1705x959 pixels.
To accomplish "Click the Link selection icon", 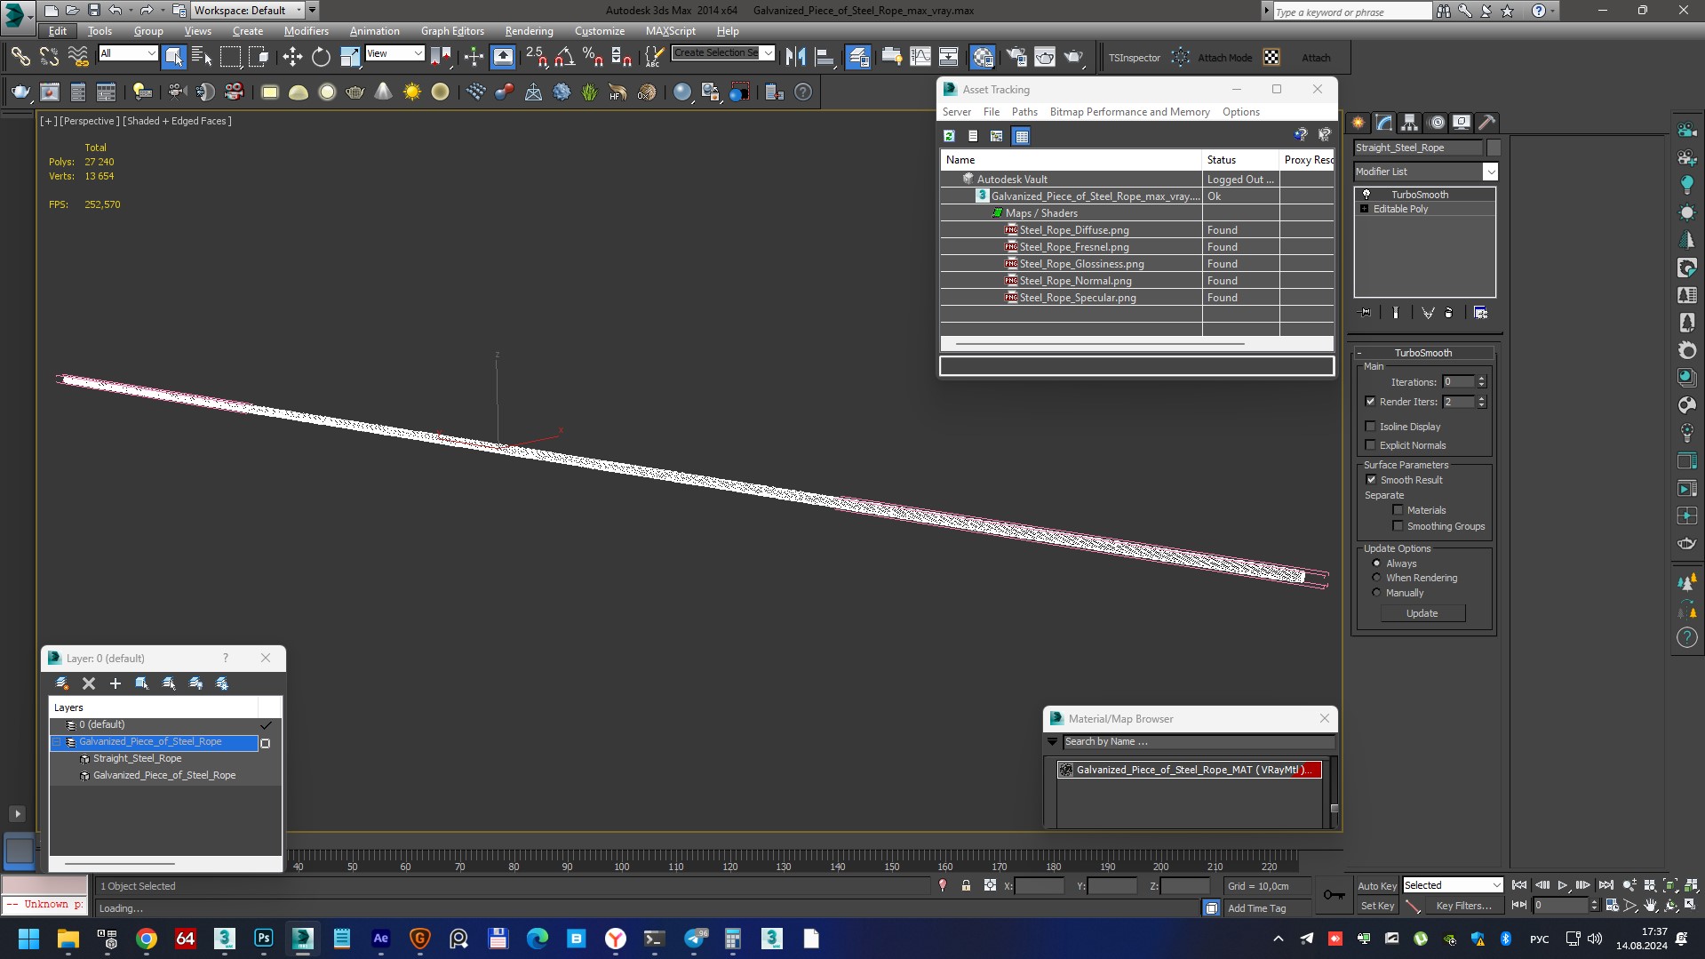I will click(x=20, y=58).
